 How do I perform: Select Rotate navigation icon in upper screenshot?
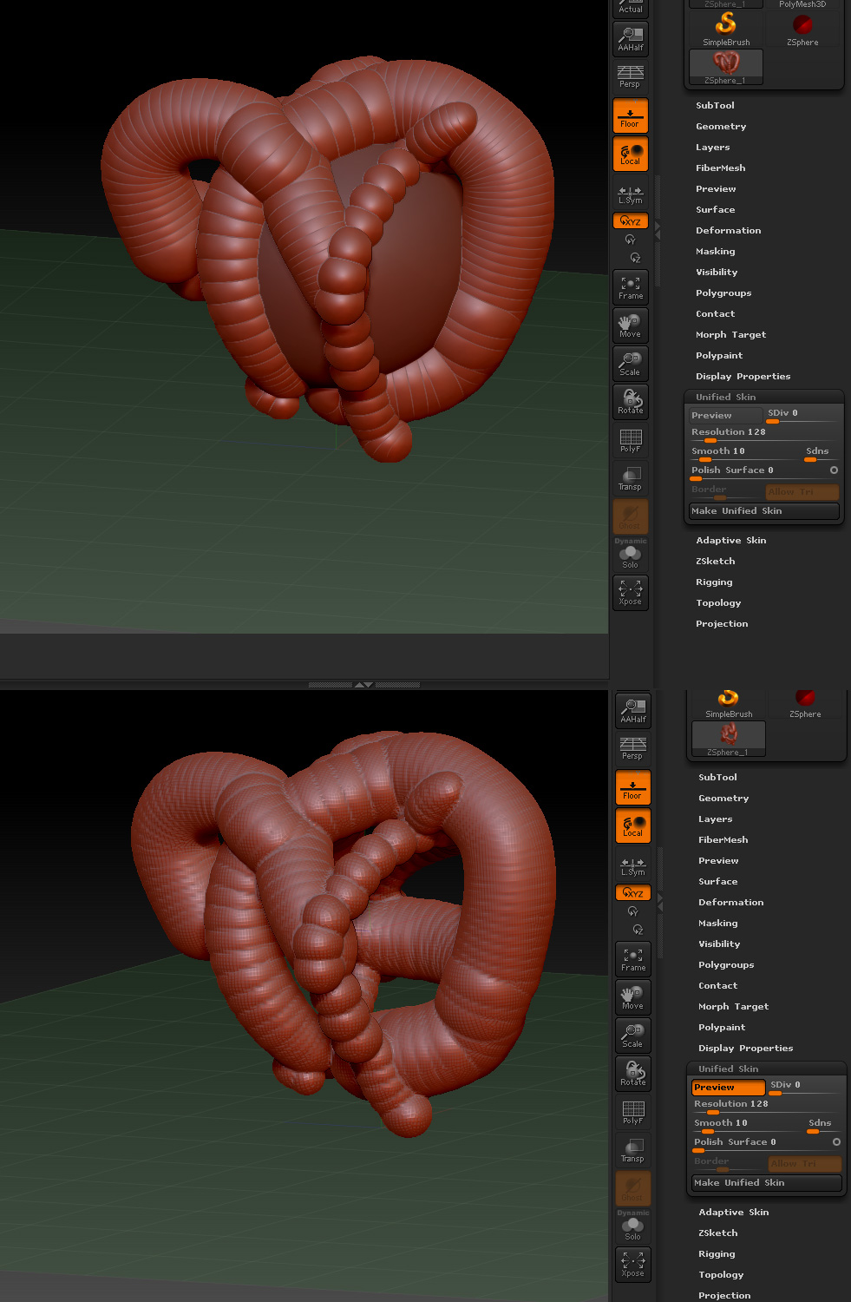[631, 402]
